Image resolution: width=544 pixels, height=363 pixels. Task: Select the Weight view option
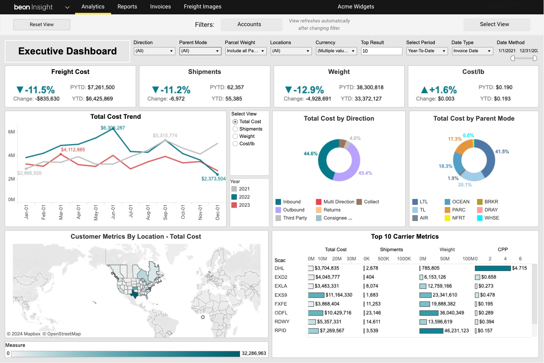point(235,136)
